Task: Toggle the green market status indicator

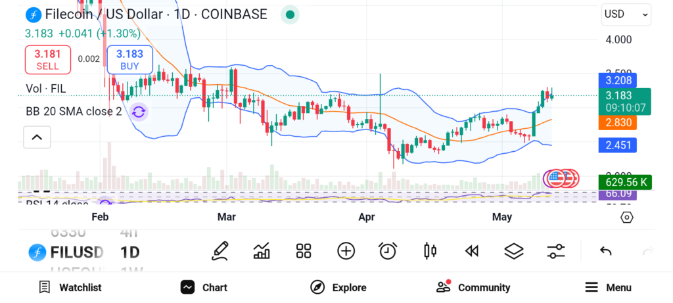Action: [x=290, y=14]
